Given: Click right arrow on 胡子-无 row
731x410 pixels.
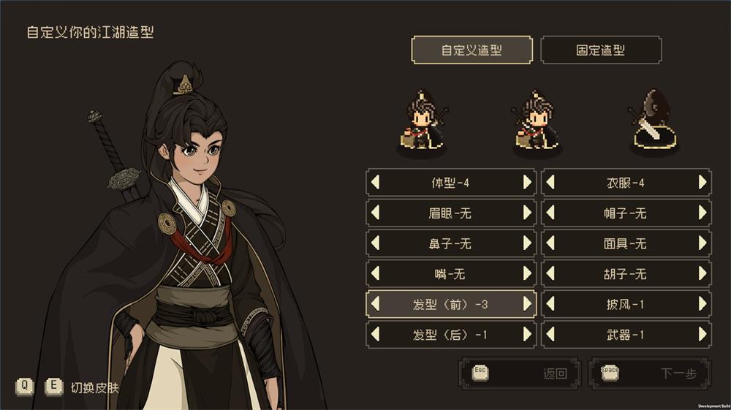Looking at the screenshot, I should 702,273.
